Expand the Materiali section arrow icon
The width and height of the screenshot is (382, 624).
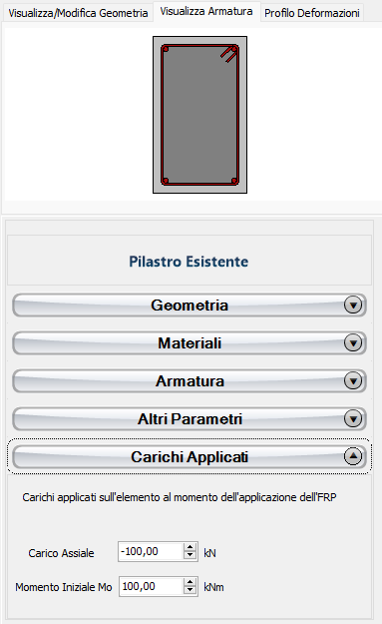click(353, 343)
